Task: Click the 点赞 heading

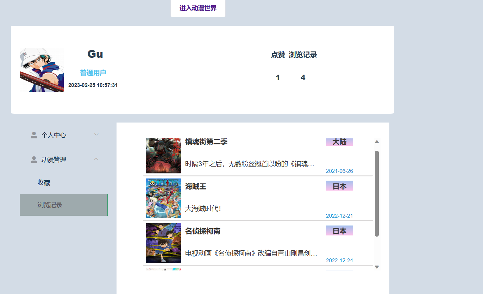Action: click(278, 55)
